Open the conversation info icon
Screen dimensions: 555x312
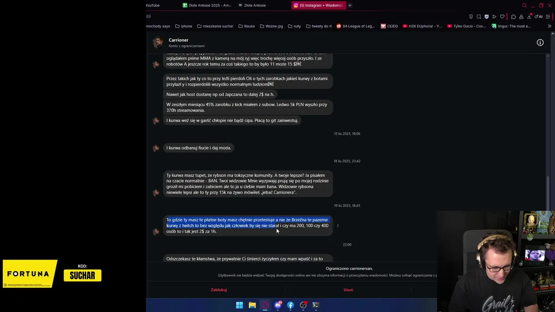point(540,42)
